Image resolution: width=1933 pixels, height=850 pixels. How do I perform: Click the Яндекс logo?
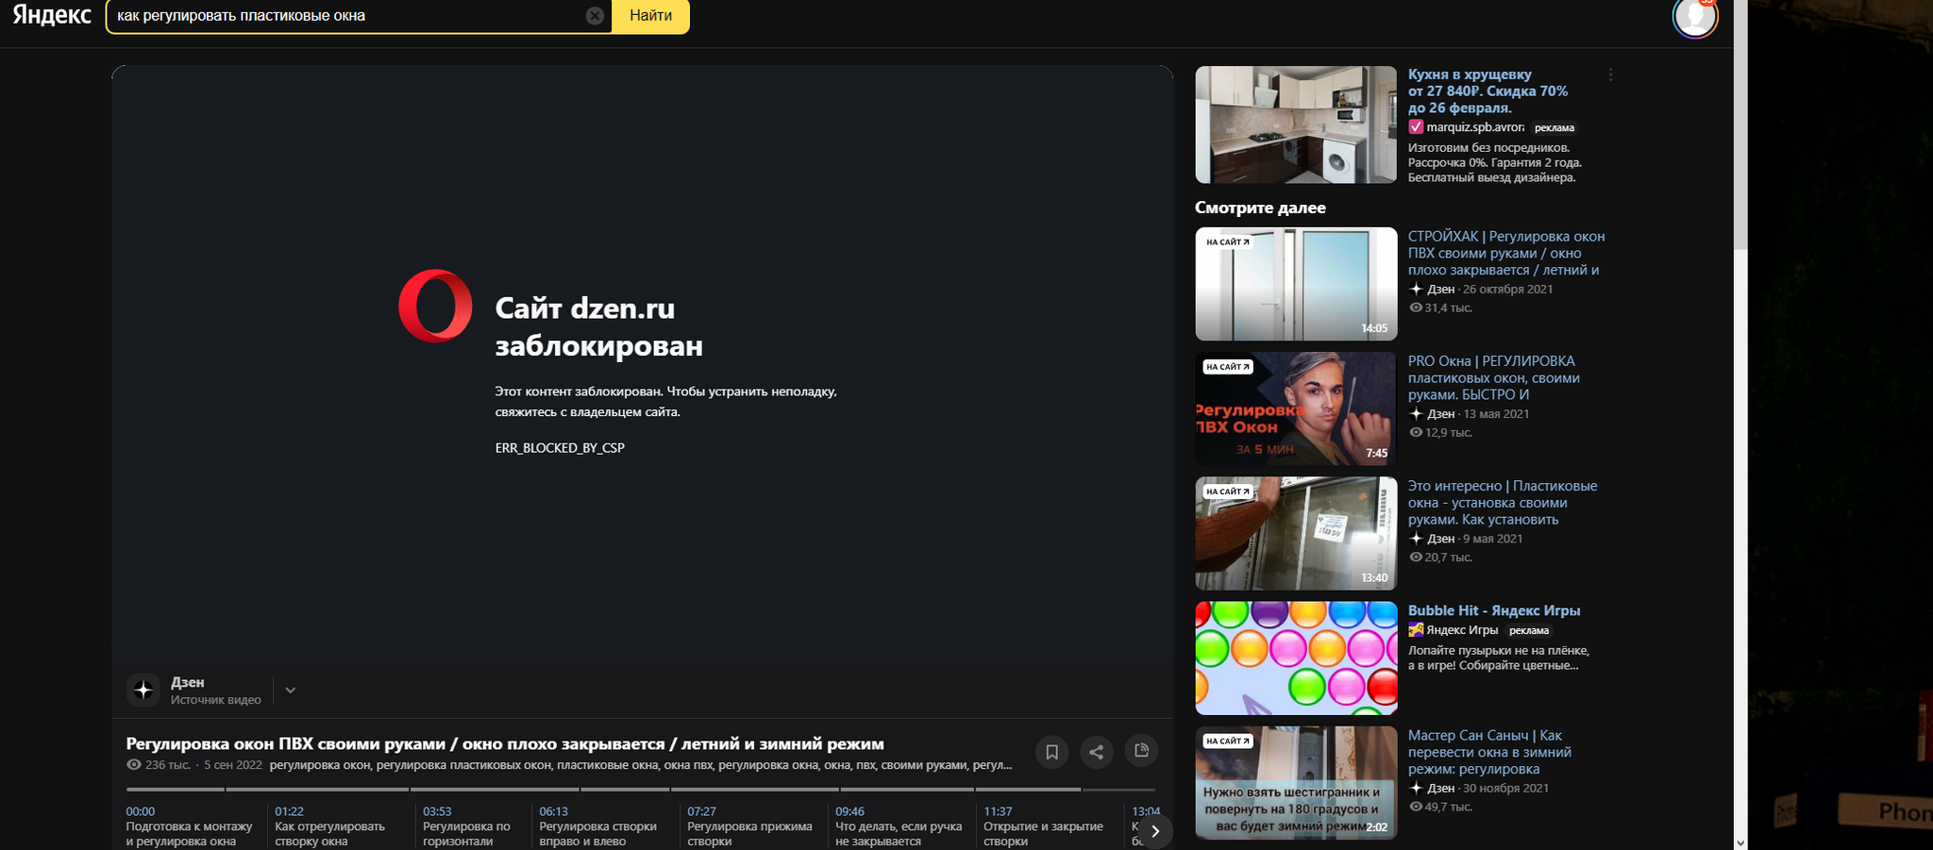point(52,15)
